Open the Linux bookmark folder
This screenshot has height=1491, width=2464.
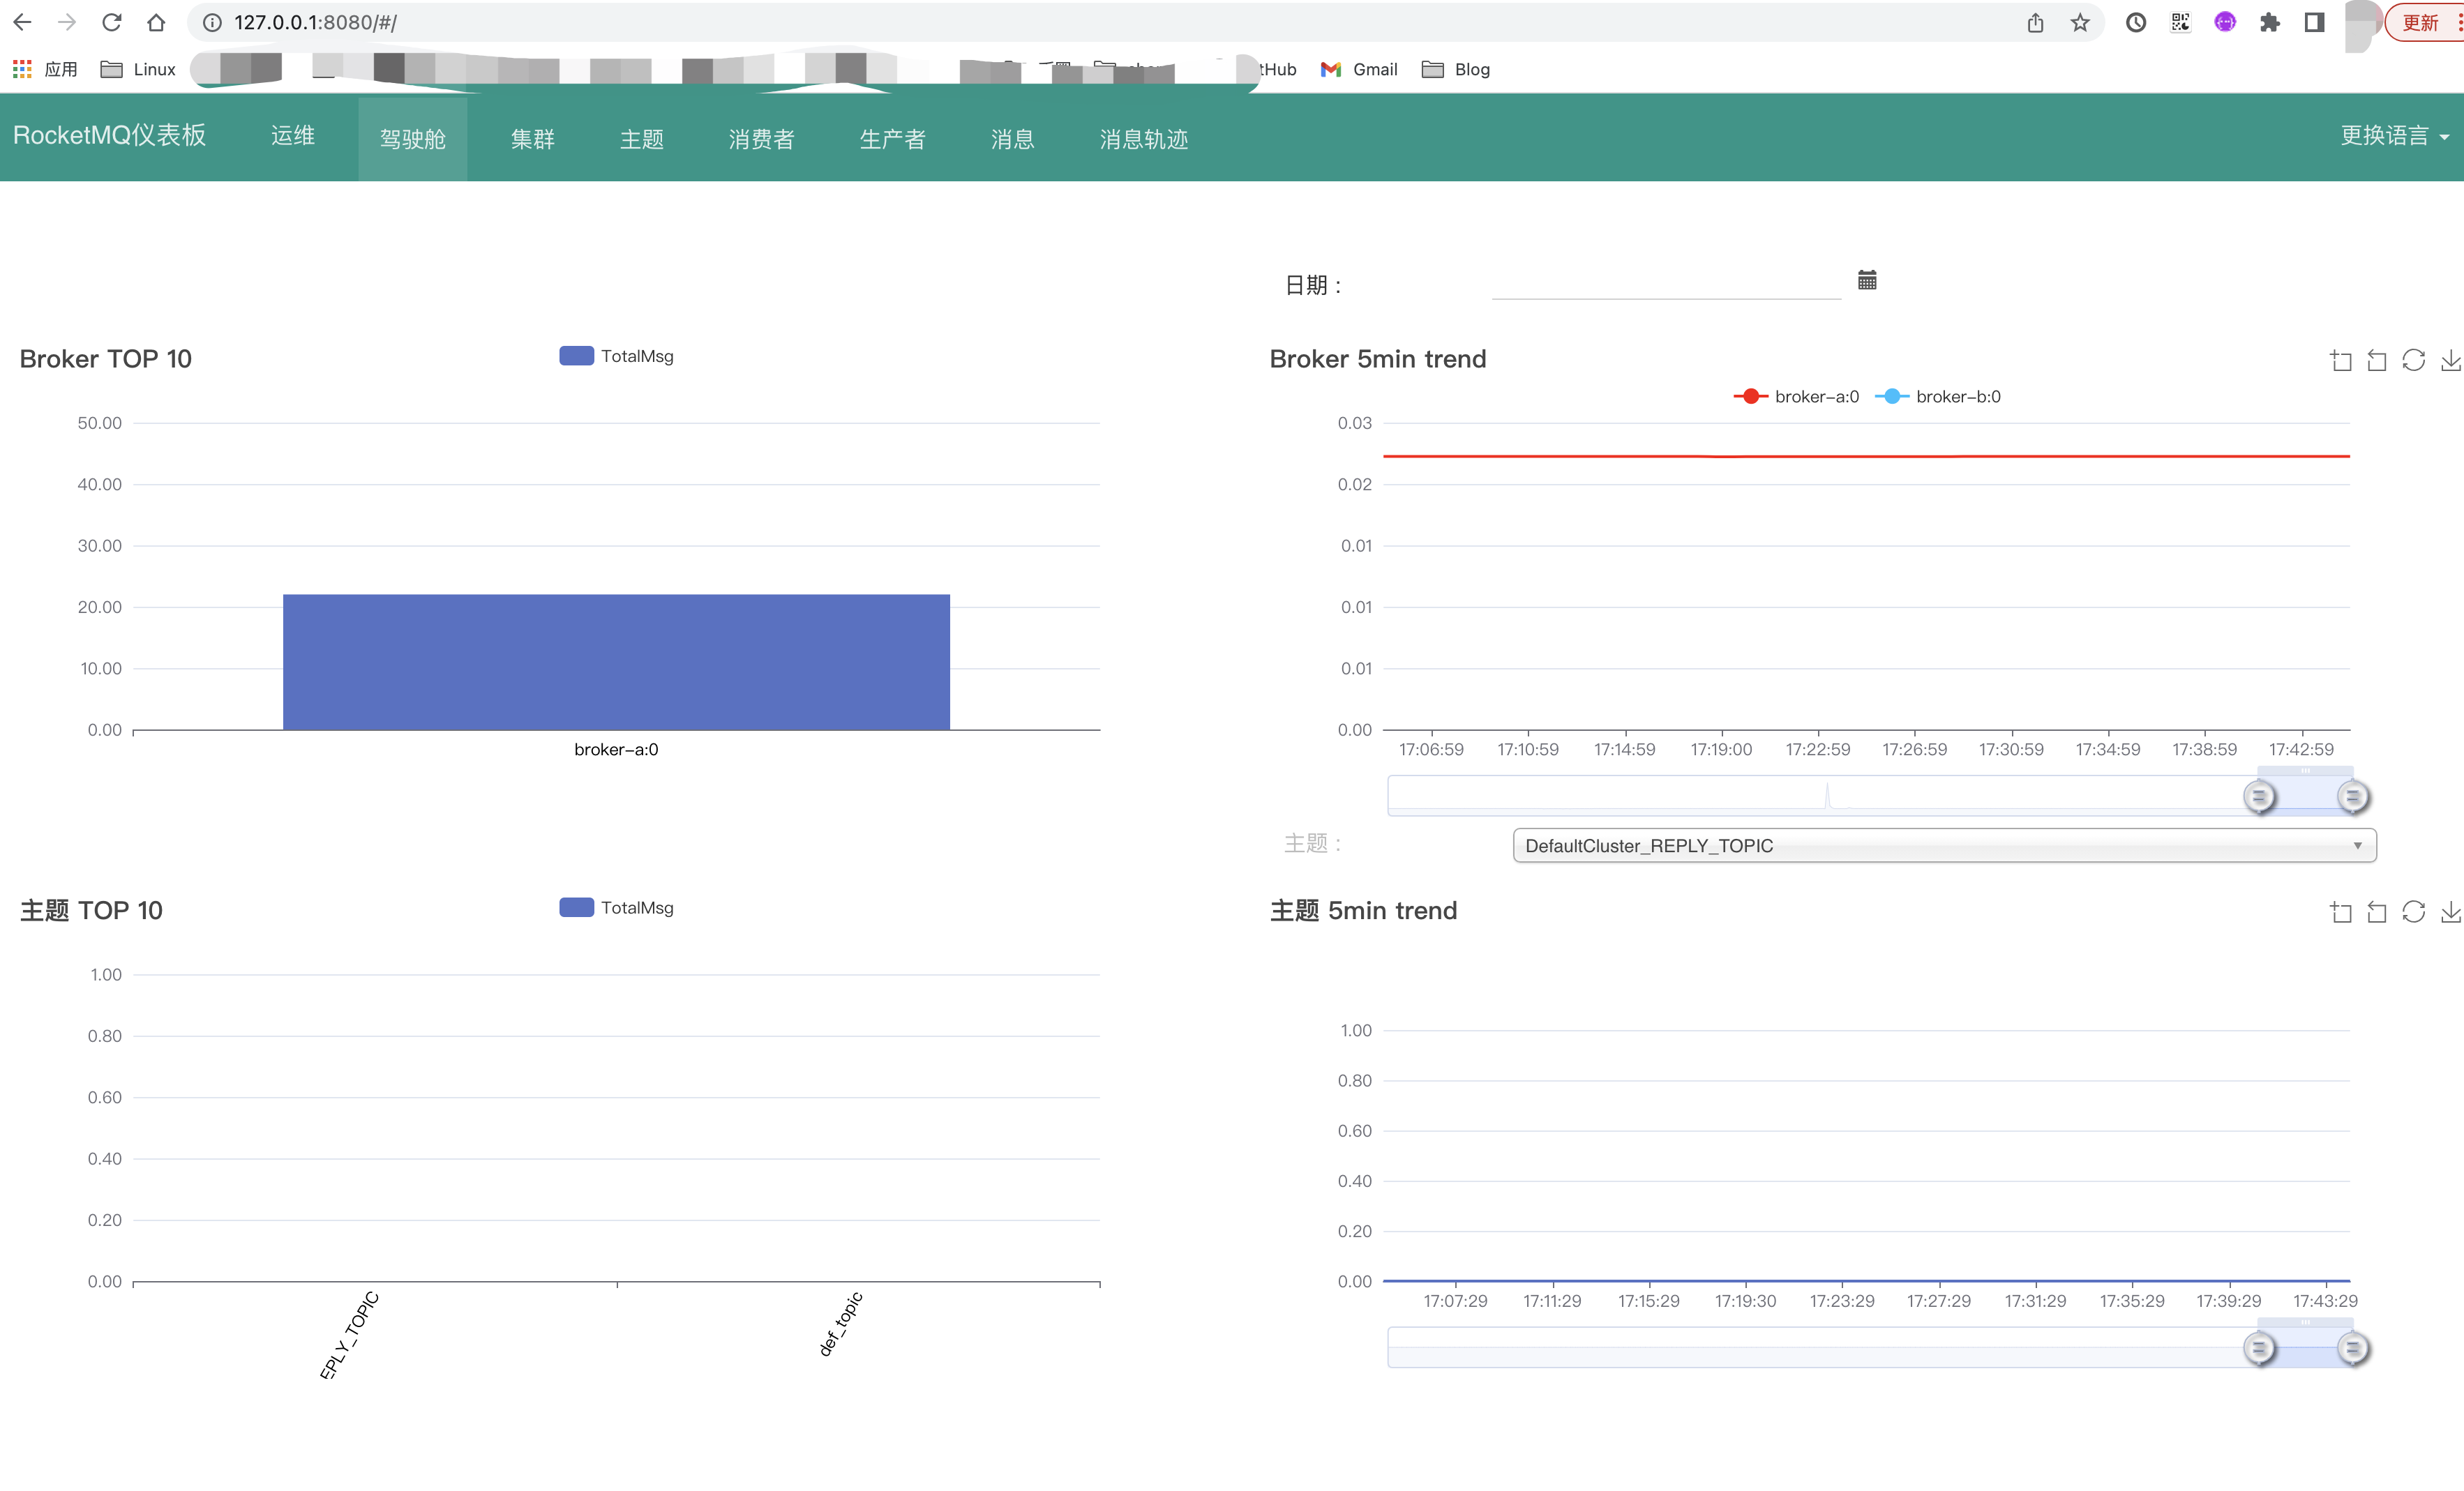(x=138, y=69)
